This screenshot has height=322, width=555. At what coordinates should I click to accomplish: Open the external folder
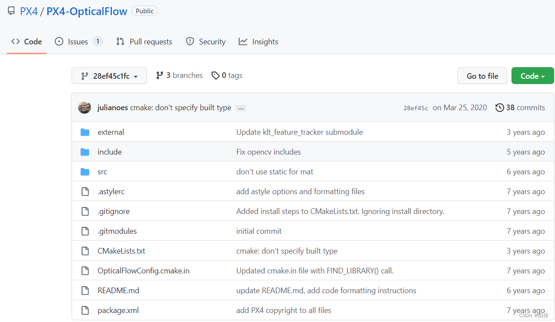(111, 132)
